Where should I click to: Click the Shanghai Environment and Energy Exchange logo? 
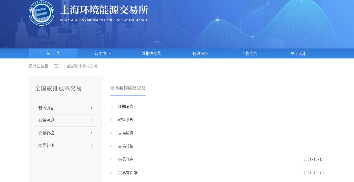(42, 13)
